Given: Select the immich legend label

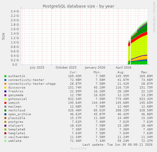Looking at the screenshot, I should (x=14, y=103).
